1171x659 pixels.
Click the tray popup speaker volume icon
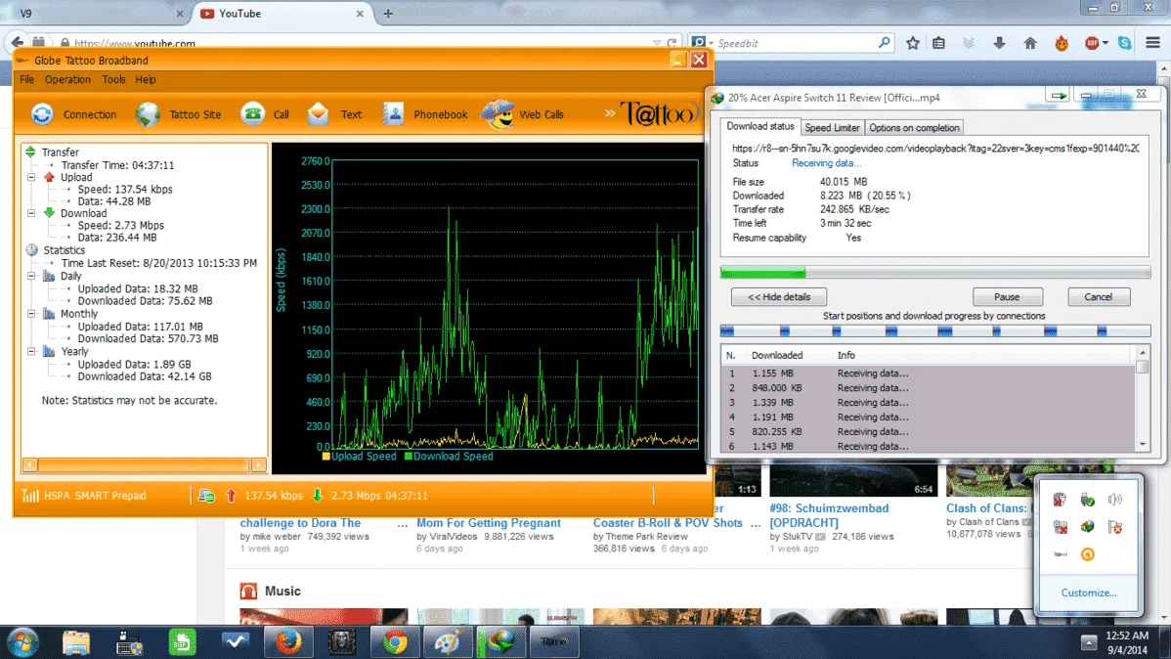click(x=1115, y=499)
